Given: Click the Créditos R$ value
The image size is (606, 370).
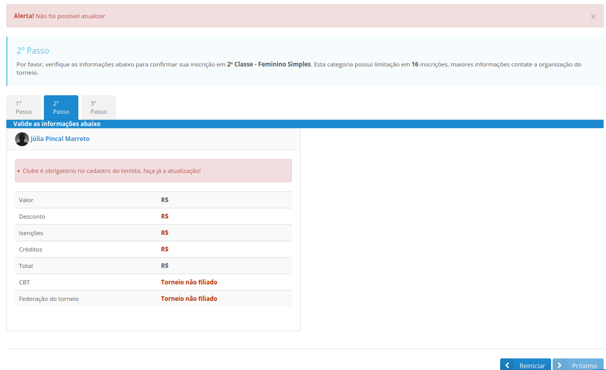Looking at the screenshot, I should [165, 249].
